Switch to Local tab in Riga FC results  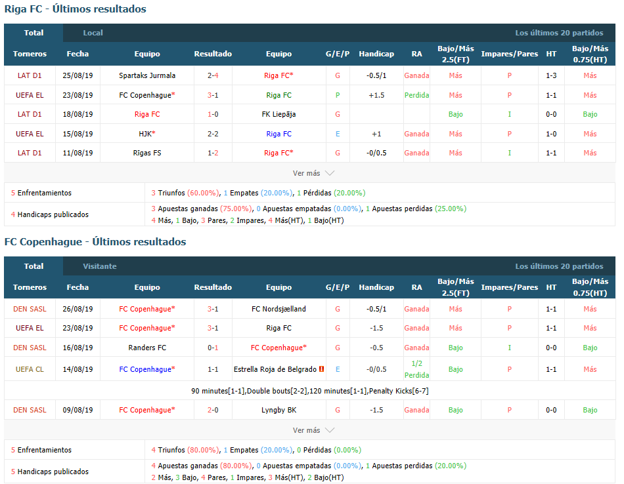[x=93, y=33]
